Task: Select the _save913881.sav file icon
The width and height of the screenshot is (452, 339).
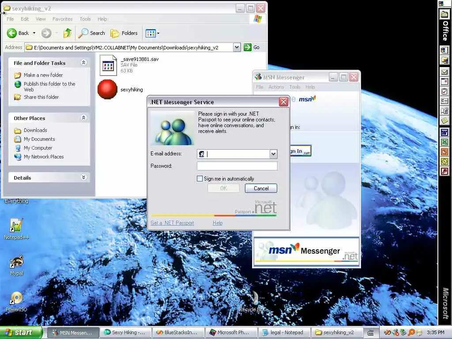Action: pos(108,65)
